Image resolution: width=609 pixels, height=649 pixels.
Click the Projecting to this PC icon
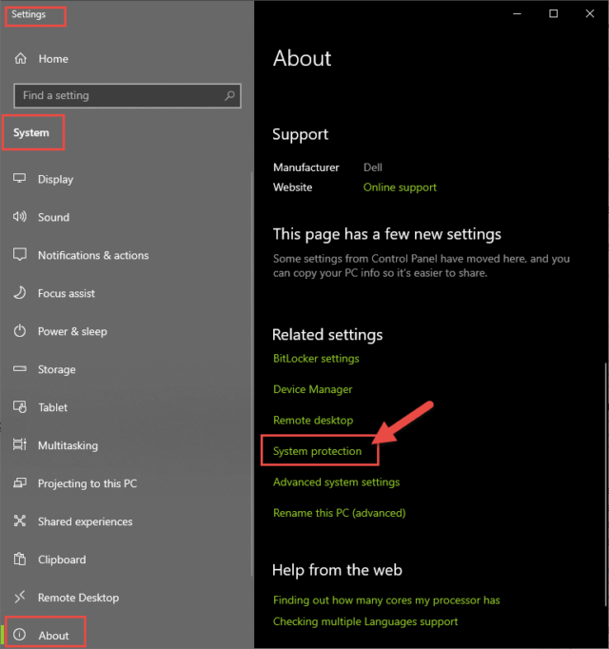point(19,482)
